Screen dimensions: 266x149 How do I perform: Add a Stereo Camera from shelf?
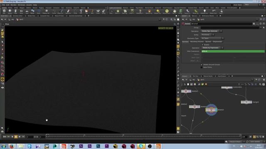tap(213, 12)
